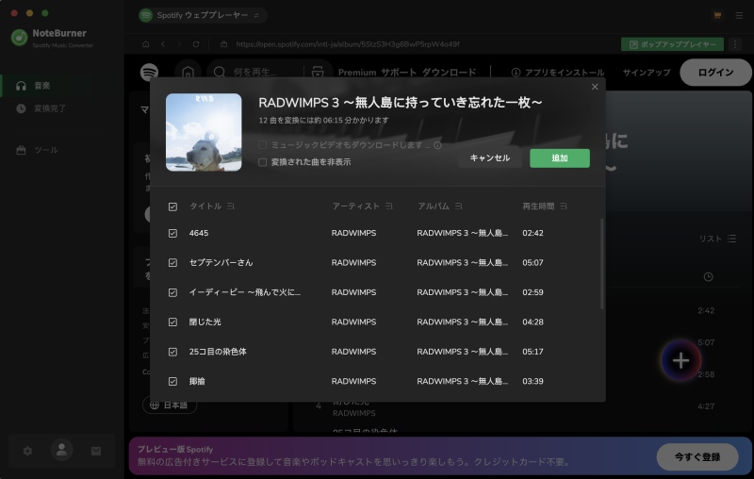Screen dimensions: 754x479
Task: Click the ログイン button
Action: click(x=715, y=73)
